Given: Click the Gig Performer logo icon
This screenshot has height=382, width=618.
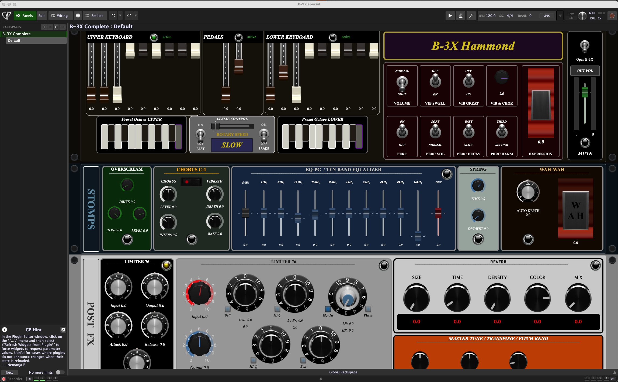Looking at the screenshot, I should (6, 15).
